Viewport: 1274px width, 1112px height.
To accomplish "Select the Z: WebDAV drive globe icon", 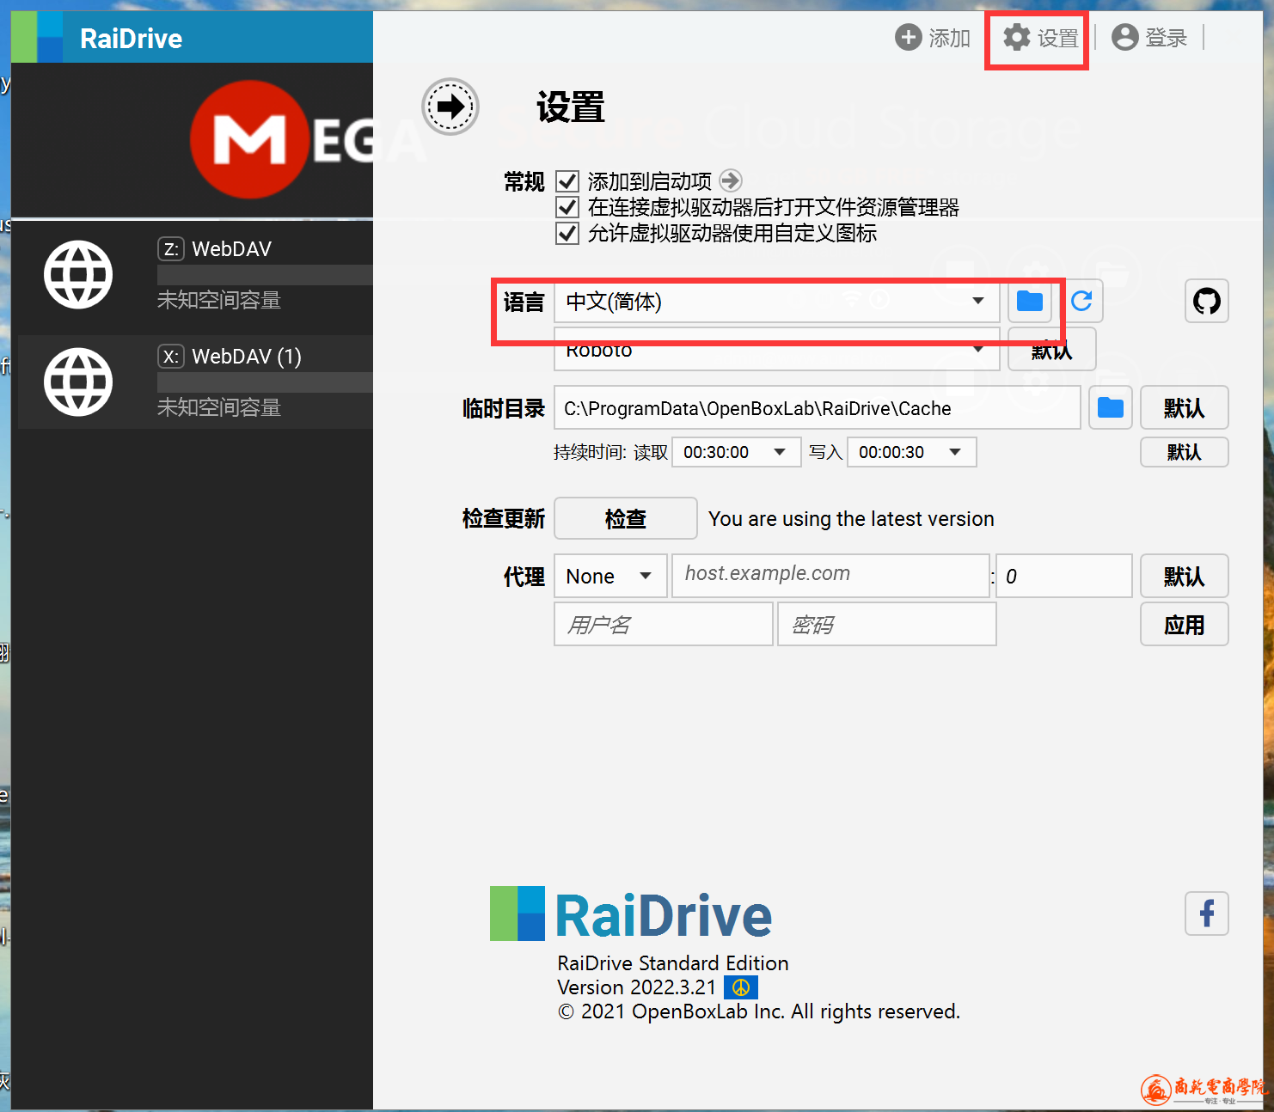I will click(78, 275).
